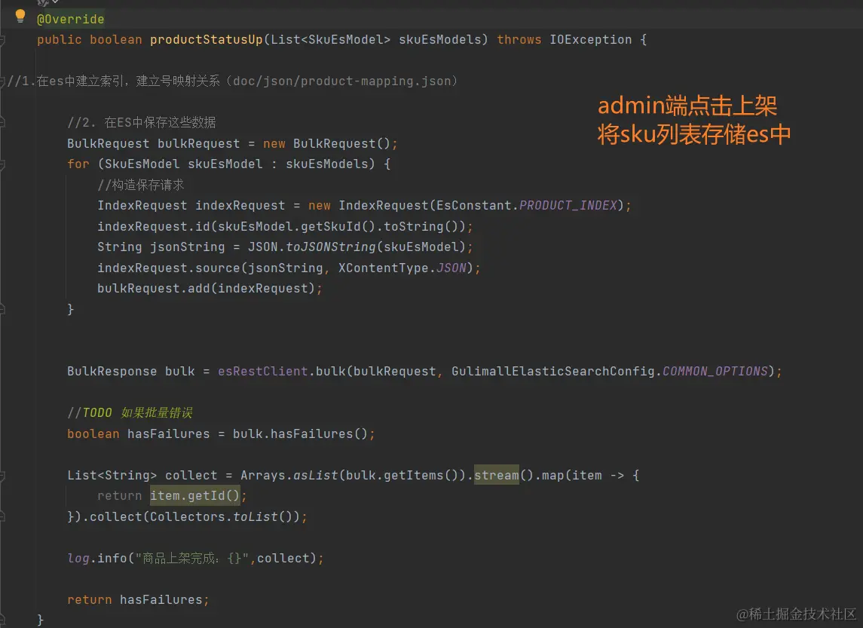Click GulimallElasticSearchConfig class name
This screenshot has height=628, width=863.
coord(553,372)
